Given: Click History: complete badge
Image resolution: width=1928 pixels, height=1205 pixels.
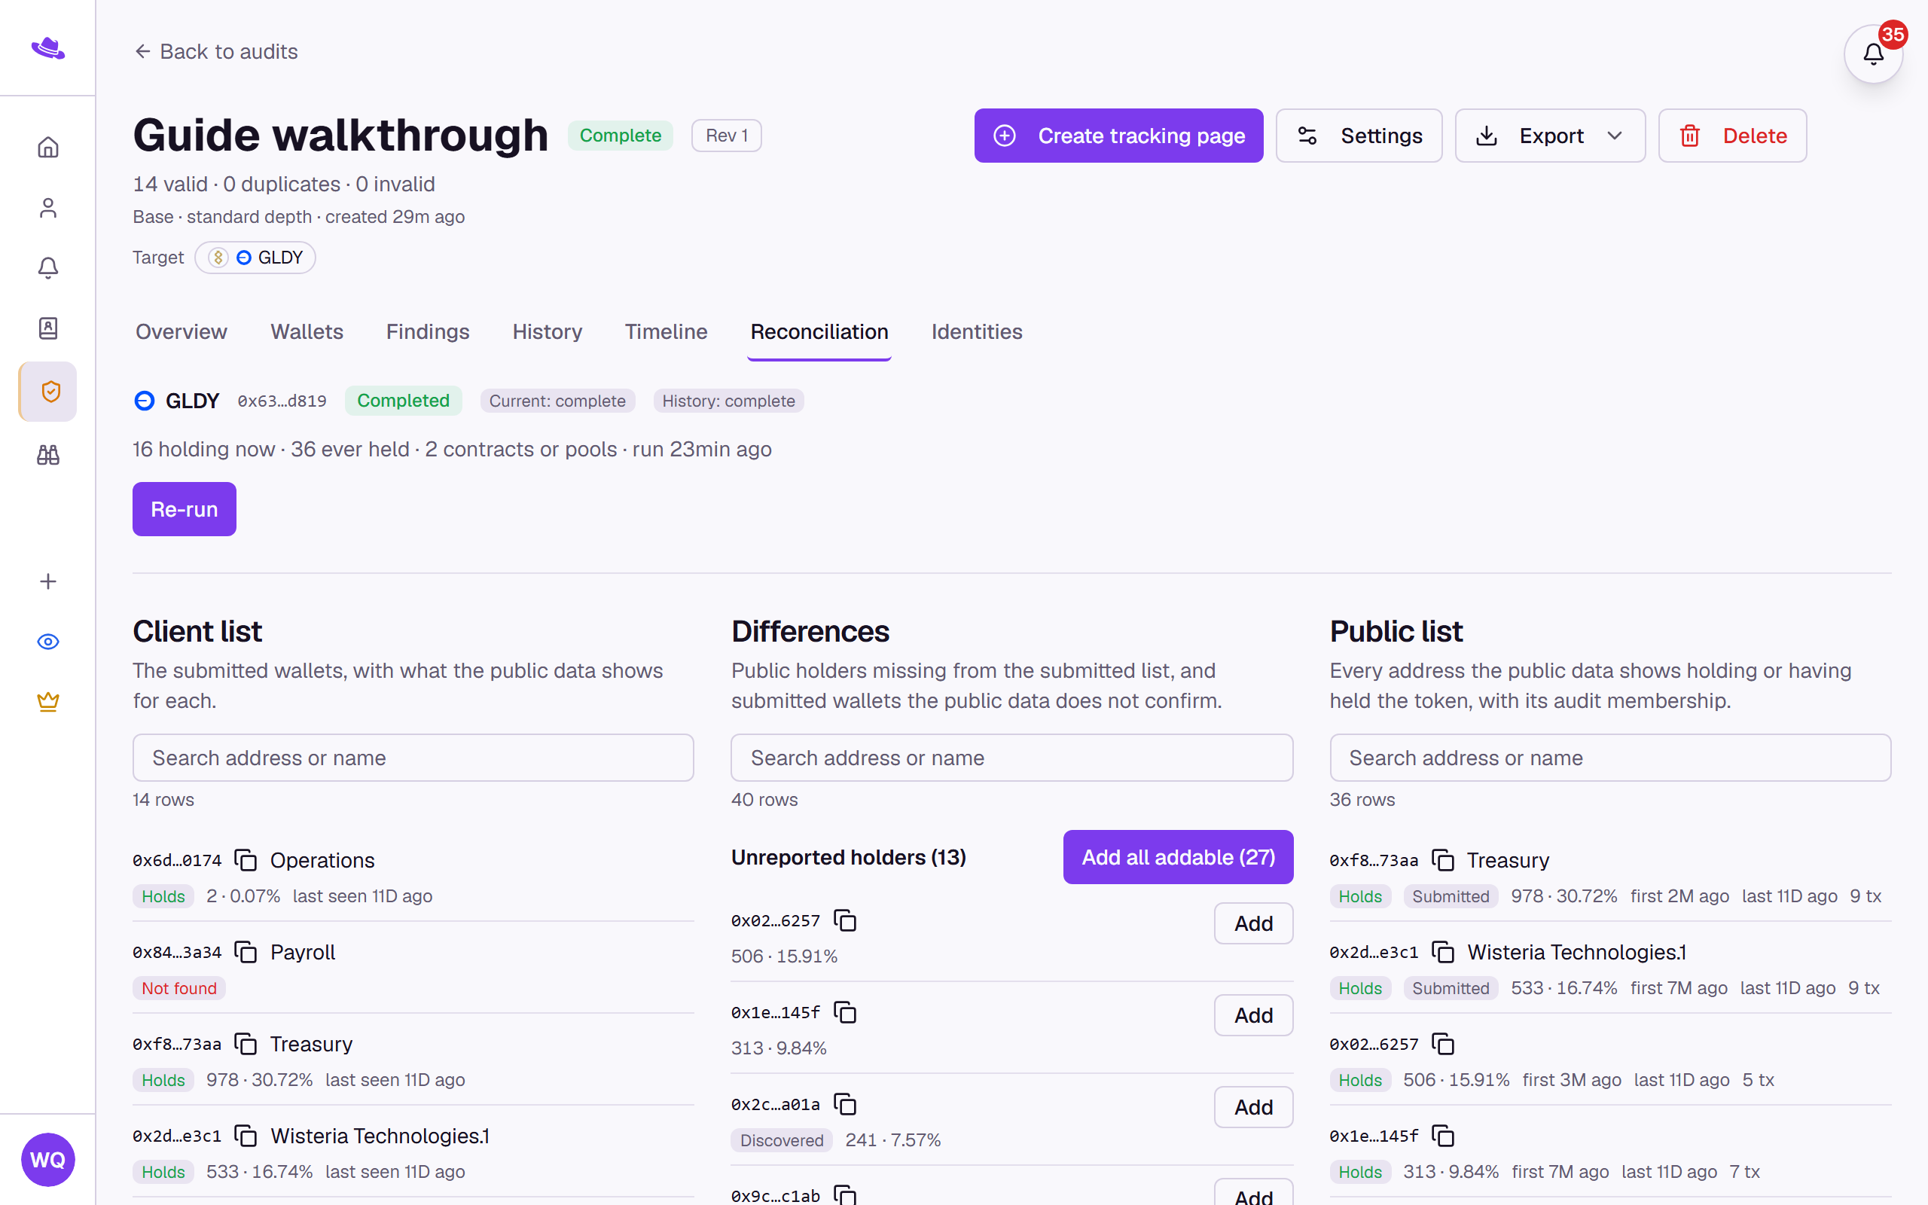Looking at the screenshot, I should tap(728, 401).
